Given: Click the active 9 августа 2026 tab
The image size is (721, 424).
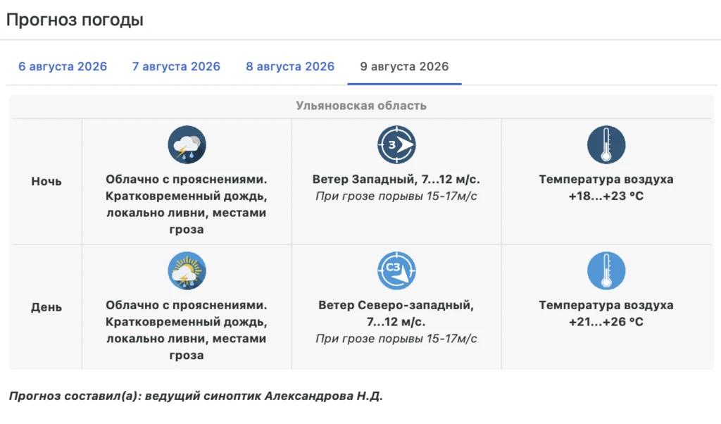Looking at the screenshot, I should click(x=404, y=67).
